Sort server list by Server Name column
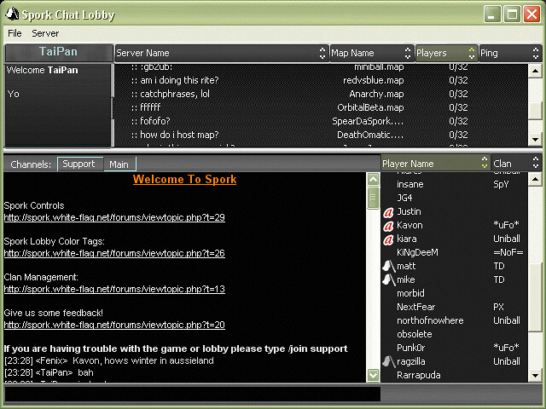 [220, 53]
